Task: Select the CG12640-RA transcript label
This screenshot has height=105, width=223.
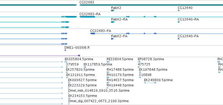Action: coord(188,19)
